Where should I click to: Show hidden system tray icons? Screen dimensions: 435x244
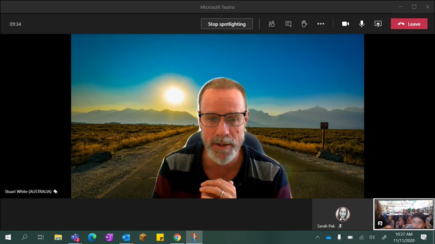[x=318, y=237]
